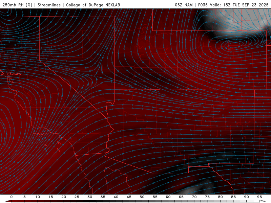Click the '0' colorbar label

12,197
